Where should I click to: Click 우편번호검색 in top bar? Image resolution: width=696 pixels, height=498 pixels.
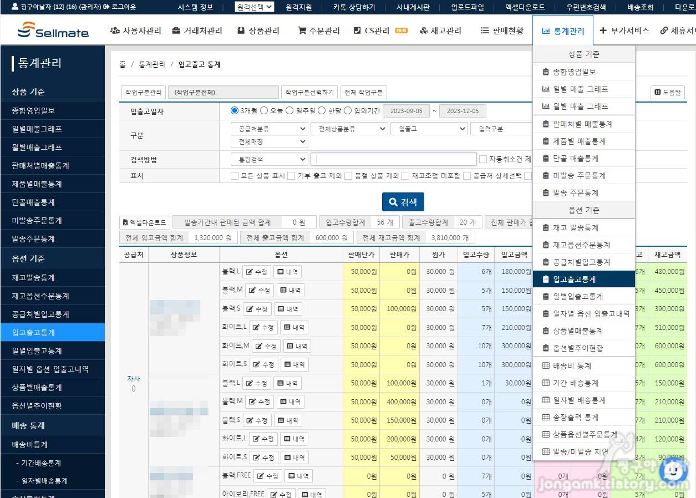[x=586, y=7]
